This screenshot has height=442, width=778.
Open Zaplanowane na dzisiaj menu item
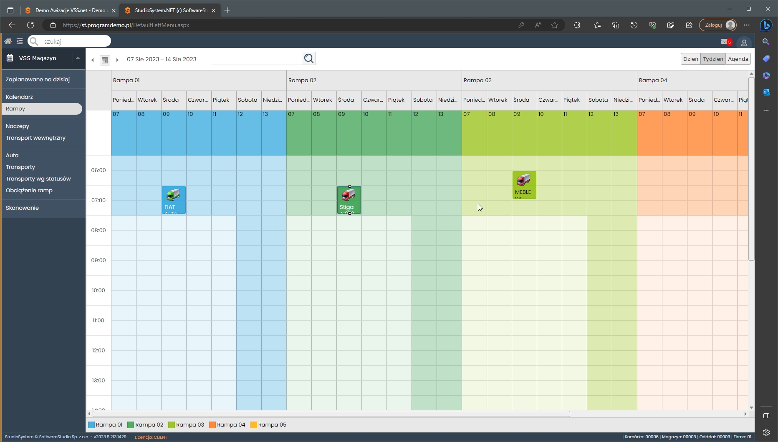(38, 79)
